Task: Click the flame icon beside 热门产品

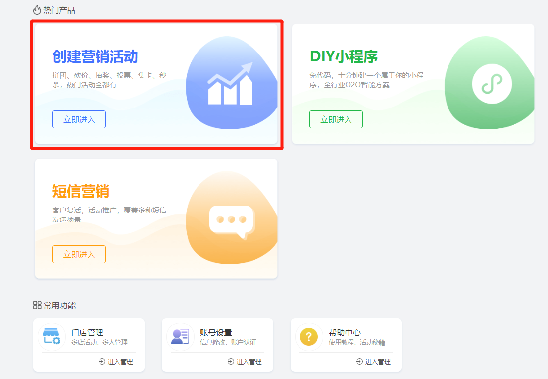Action: (x=37, y=10)
